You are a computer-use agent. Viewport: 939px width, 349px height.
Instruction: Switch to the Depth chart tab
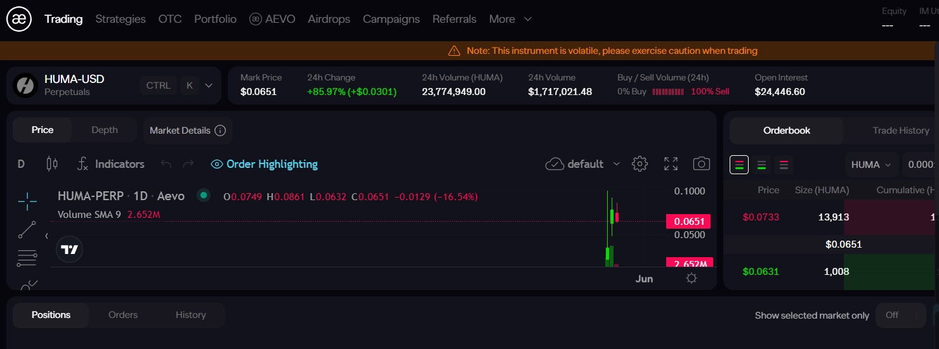(x=105, y=130)
